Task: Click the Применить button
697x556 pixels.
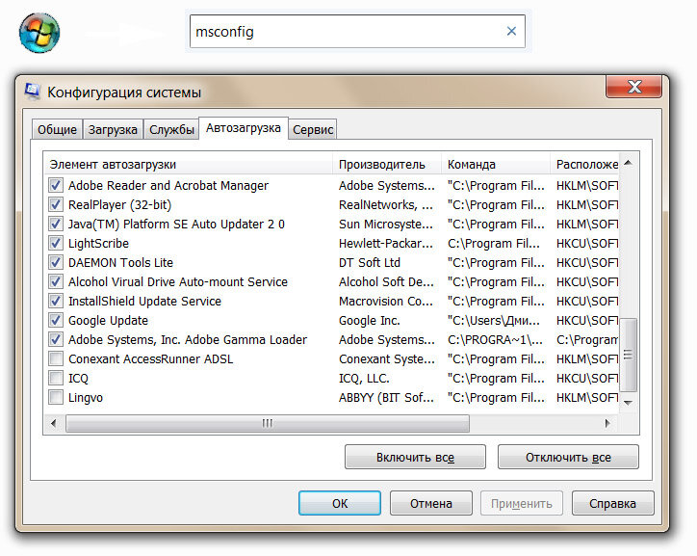Action: 522,503
